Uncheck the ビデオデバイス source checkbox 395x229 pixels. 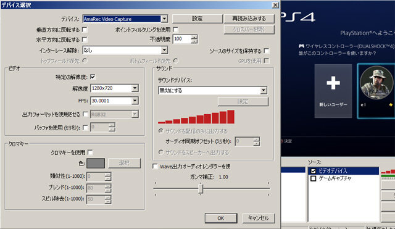pyautogui.click(x=313, y=171)
